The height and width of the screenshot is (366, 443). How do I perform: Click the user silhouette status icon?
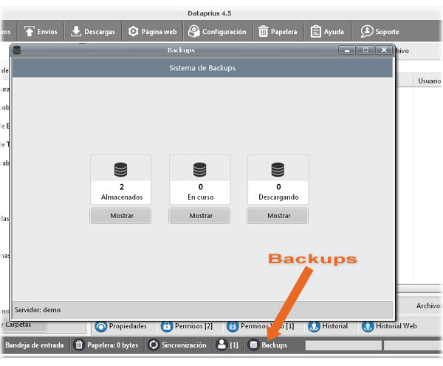point(221,345)
